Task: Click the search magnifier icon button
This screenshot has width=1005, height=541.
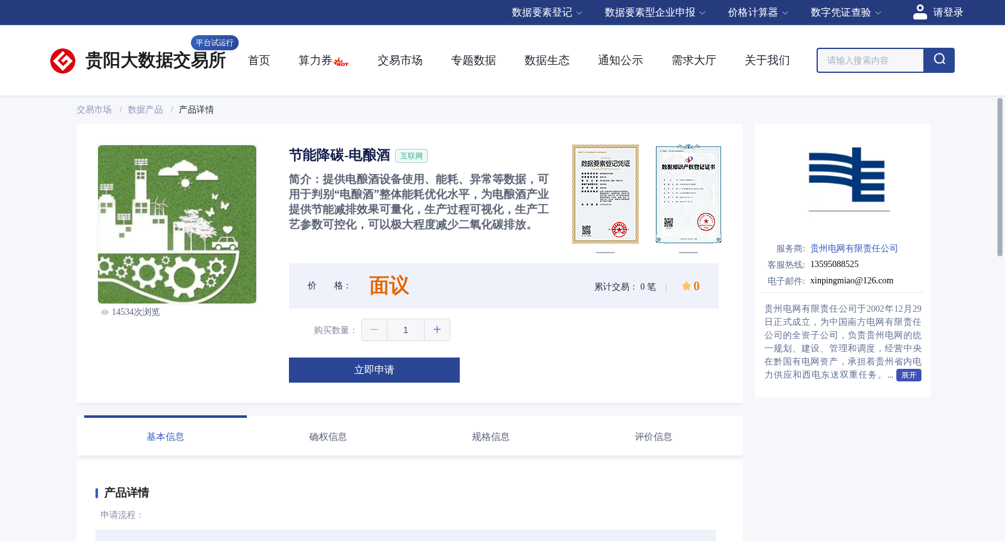Action: point(939,60)
